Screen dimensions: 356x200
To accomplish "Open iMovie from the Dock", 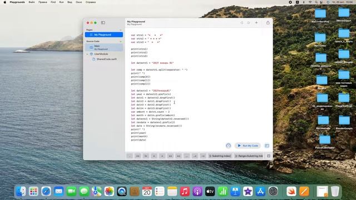I will pos(248,192).
